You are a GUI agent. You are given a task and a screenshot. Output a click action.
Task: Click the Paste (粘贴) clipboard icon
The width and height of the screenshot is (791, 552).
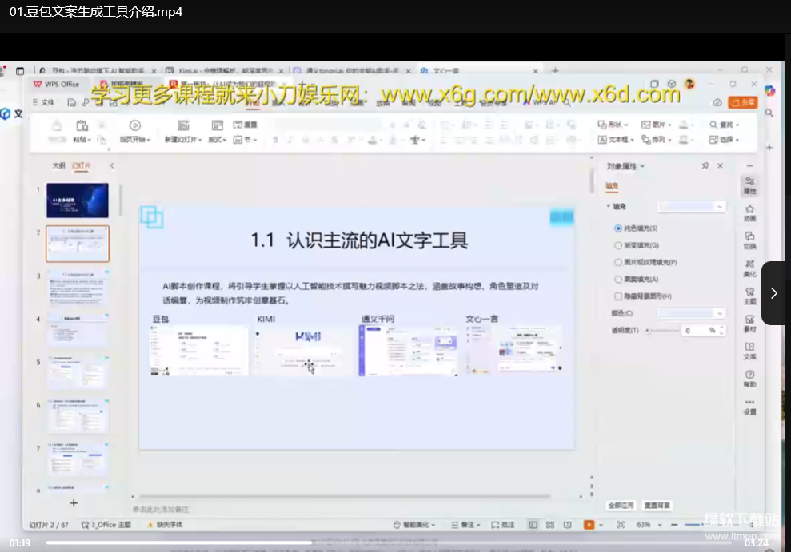click(82, 126)
